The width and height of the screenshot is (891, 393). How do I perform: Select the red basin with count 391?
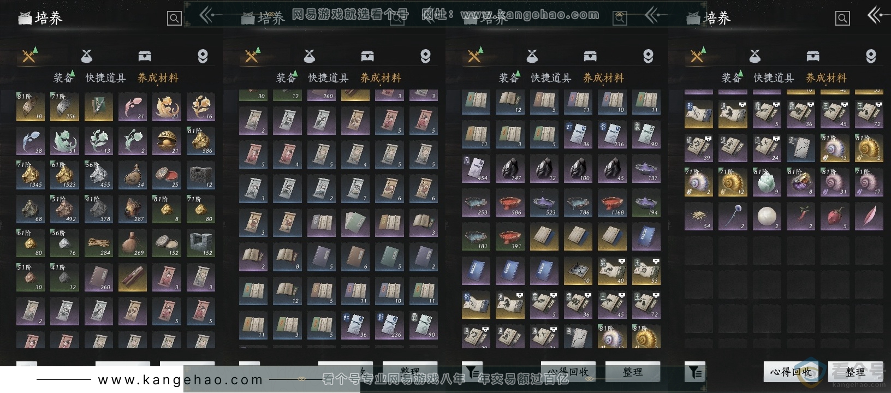tap(510, 237)
